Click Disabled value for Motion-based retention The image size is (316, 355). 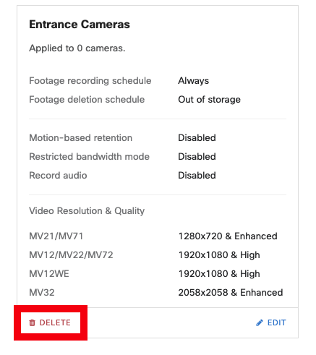(197, 138)
